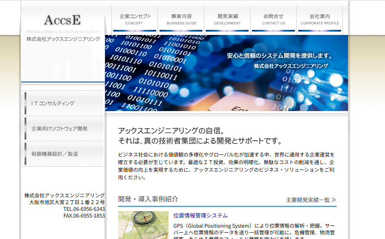Click the headline アックスエンジニアリングの自信。
Viewport: 385px width, 239px height.
[x=171, y=130]
